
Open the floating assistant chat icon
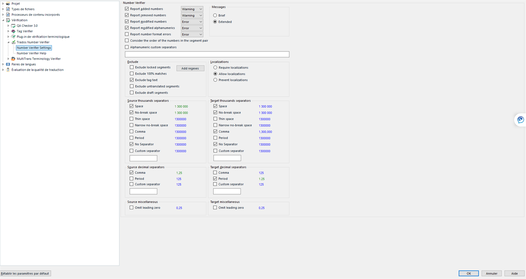point(520,120)
